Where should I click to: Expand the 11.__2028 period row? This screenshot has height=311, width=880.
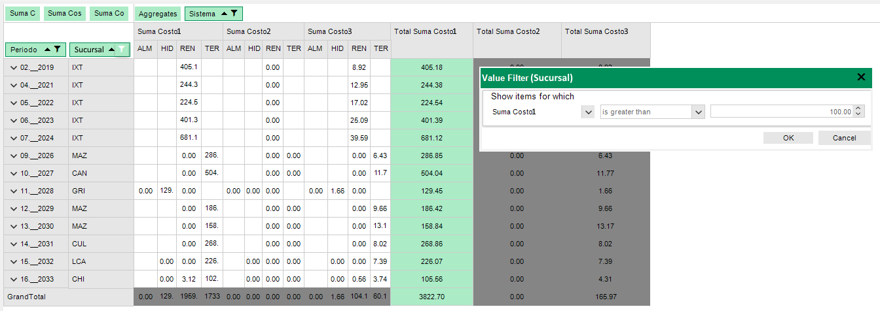point(13,191)
